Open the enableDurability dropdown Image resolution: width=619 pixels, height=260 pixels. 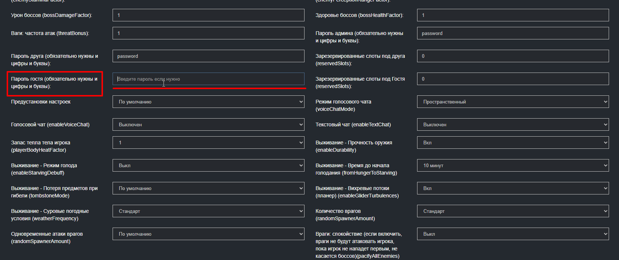pyautogui.click(x=513, y=143)
